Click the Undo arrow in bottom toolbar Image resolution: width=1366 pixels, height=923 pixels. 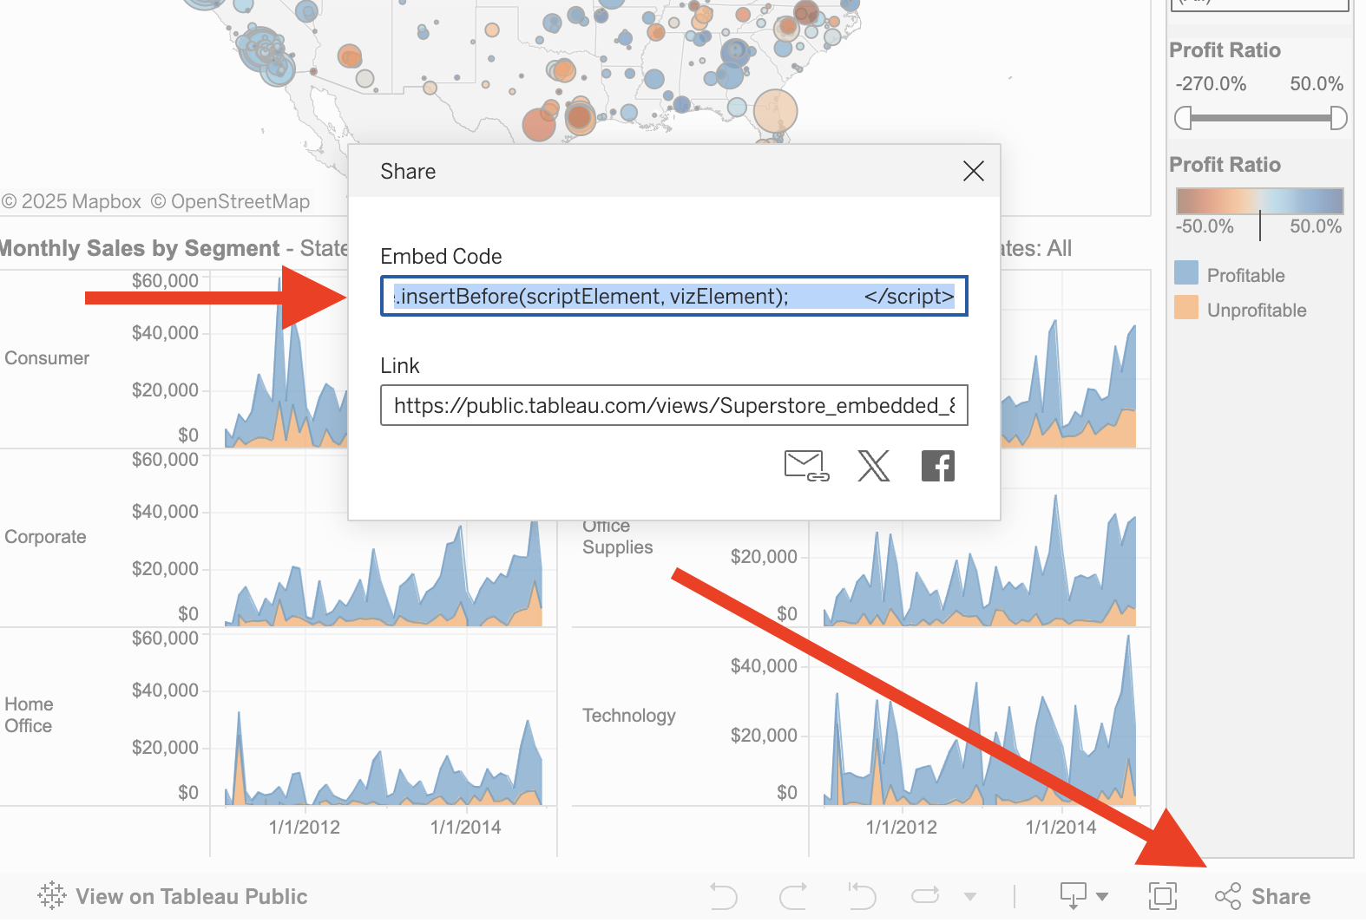click(x=723, y=895)
